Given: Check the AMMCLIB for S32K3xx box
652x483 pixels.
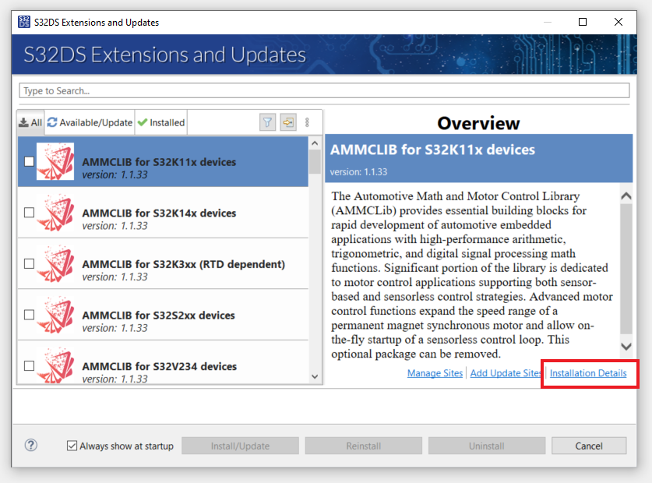Looking at the screenshot, I should [x=29, y=264].
